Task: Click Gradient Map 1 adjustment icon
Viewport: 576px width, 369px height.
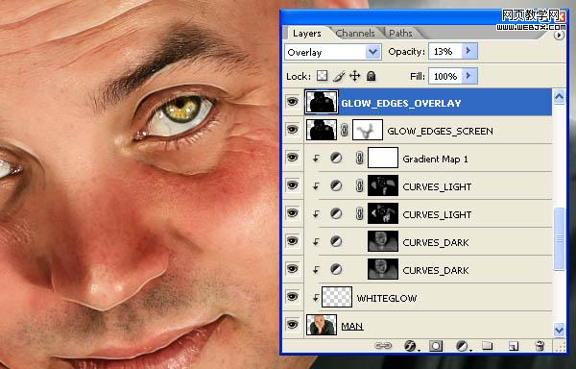Action: [x=336, y=158]
